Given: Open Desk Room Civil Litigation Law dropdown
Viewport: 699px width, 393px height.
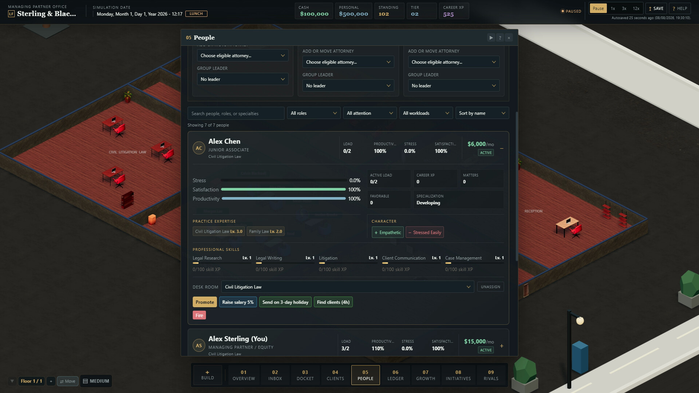Looking at the screenshot, I should [x=348, y=287].
